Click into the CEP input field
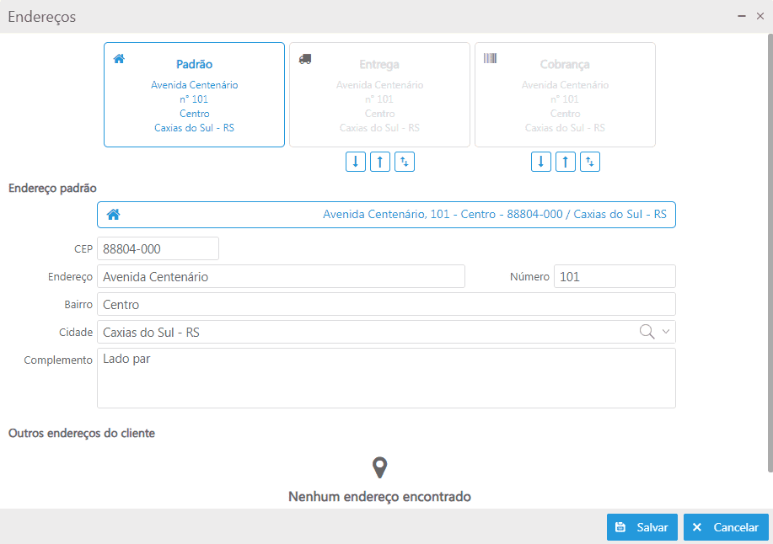Viewport: 773px width, 544px height. 158,249
